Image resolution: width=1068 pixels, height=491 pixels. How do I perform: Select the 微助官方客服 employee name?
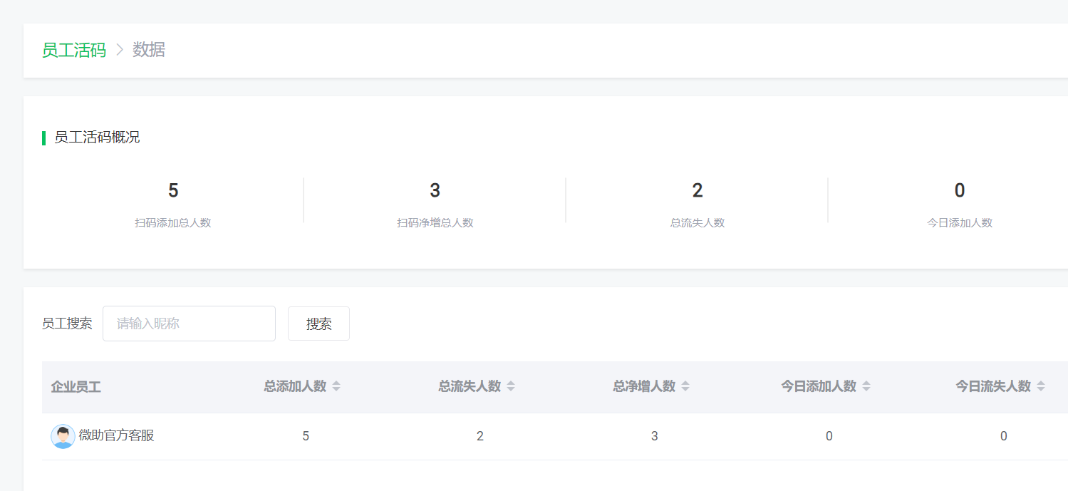[116, 435]
